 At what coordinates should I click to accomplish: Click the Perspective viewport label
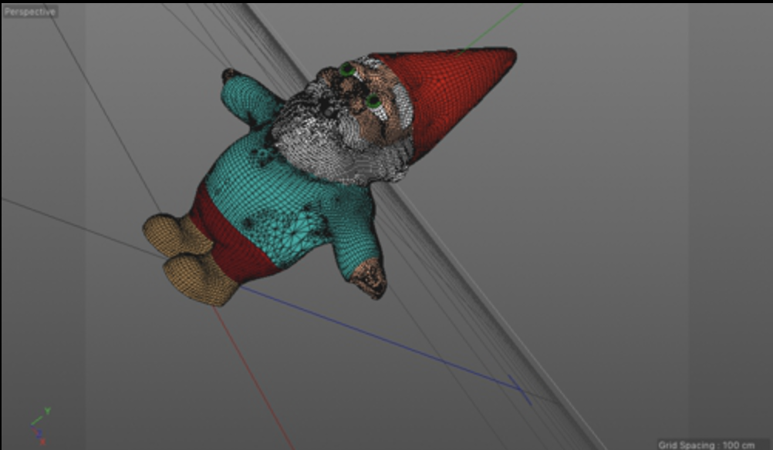(x=29, y=12)
